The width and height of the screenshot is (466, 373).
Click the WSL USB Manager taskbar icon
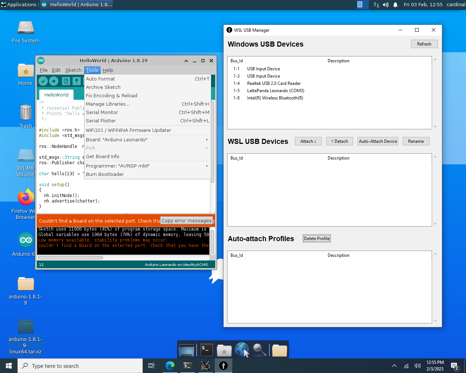224,366
